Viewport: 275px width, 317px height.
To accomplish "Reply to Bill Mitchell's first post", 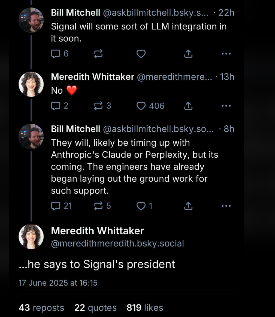I will [x=56, y=54].
